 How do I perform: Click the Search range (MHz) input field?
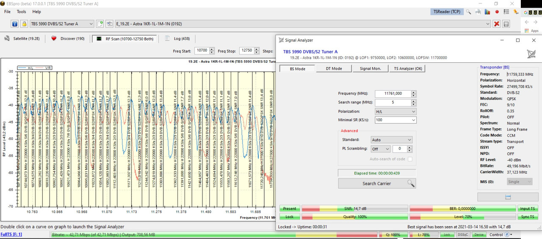pyautogui.click(x=393, y=102)
